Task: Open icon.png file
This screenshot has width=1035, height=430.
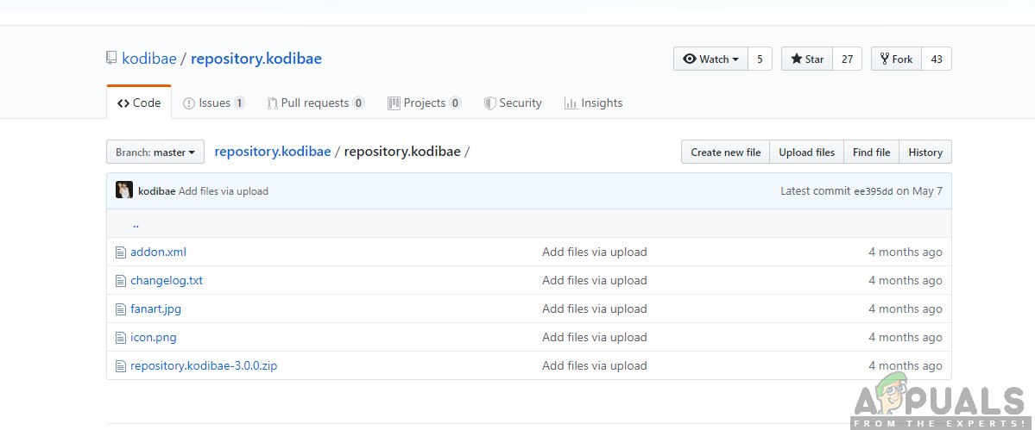Action: click(x=153, y=337)
